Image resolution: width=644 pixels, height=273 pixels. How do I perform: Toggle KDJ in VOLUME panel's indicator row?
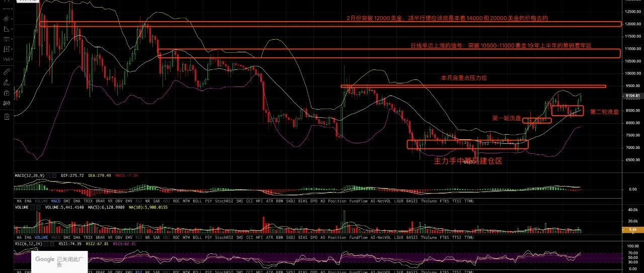[x=167, y=237]
